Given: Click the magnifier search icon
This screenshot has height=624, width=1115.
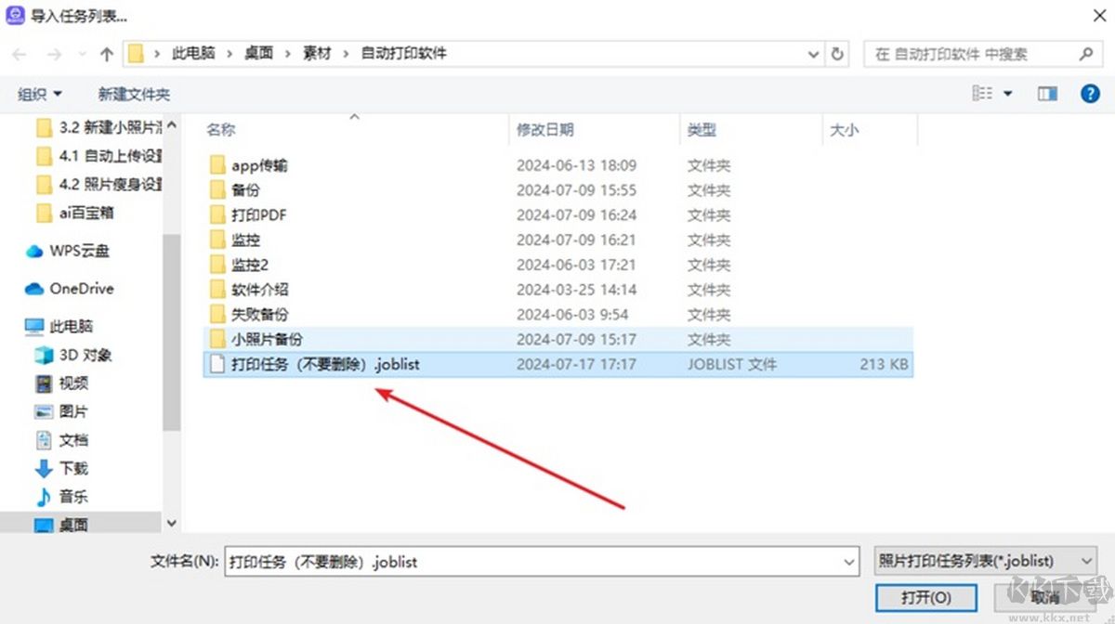Looking at the screenshot, I should point(1085,54).
